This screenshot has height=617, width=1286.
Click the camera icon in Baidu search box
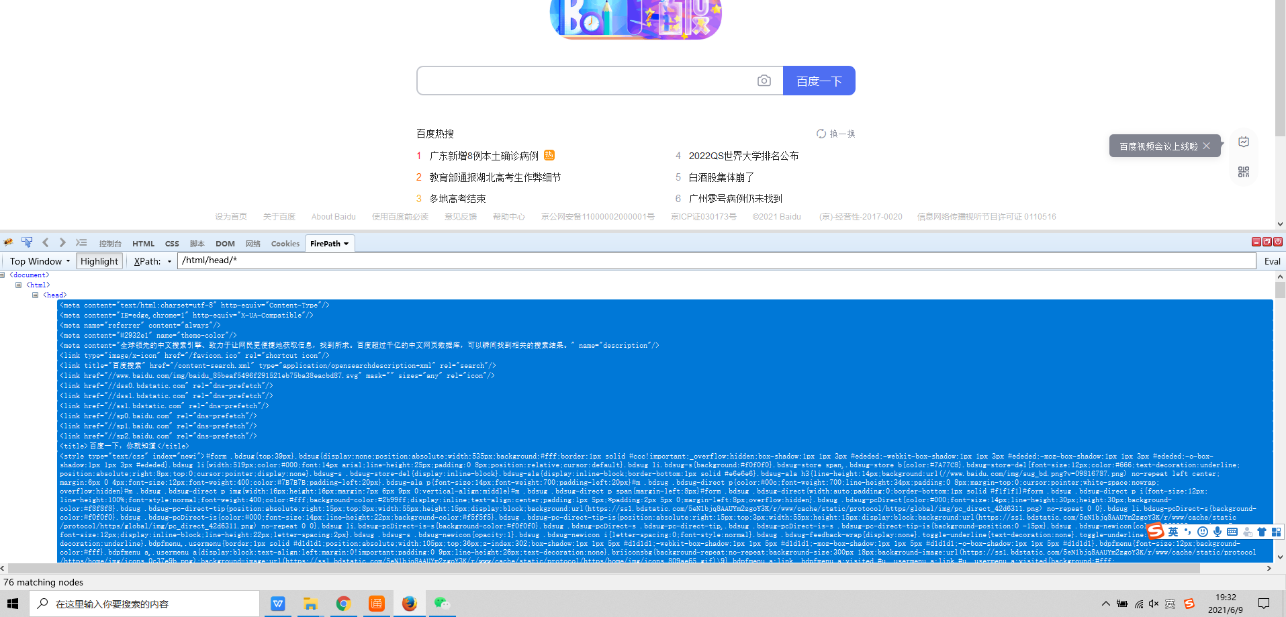[764, 80]
